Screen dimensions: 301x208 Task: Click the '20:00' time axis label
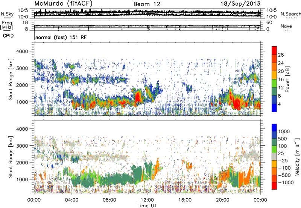point(222,200)
